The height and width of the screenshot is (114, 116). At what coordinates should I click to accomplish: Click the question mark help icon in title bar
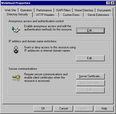click(108, 3)
